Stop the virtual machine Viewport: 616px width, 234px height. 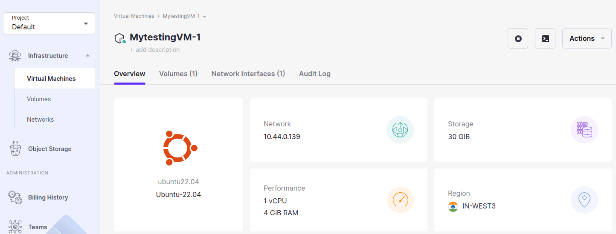pyautogui.click(x=518, y=38)
